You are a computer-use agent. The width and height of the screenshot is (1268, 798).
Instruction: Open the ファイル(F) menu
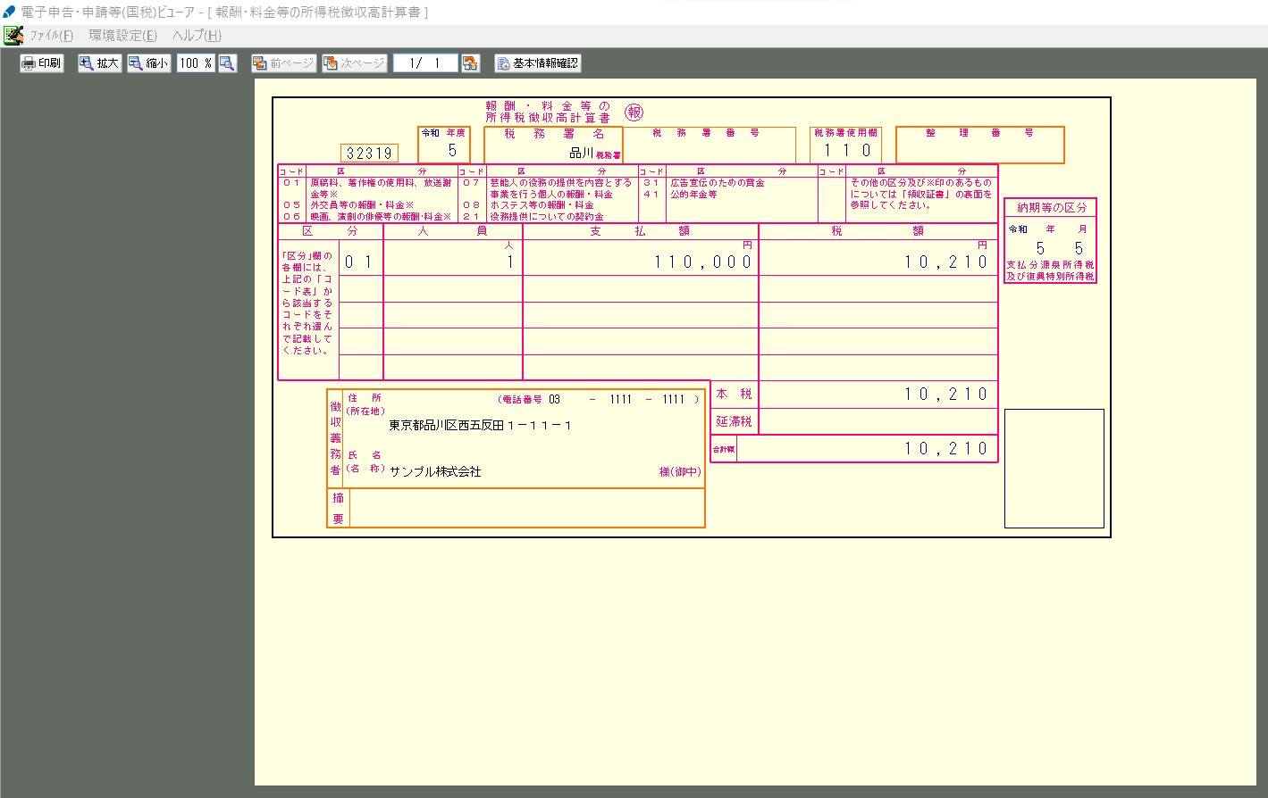[x=51, y=36]
